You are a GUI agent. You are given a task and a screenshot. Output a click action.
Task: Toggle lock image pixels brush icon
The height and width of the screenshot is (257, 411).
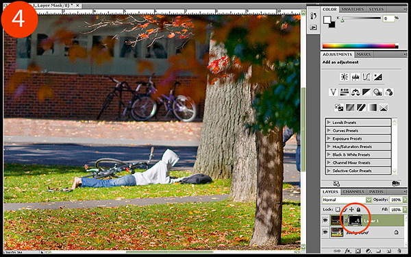[x=345, y=210]
